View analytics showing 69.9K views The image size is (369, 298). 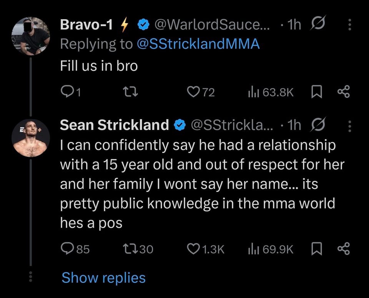click(252, 249)
